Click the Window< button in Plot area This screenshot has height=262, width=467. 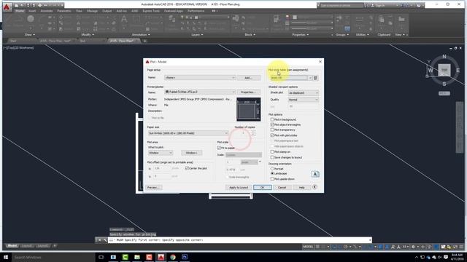pos(191,153)
